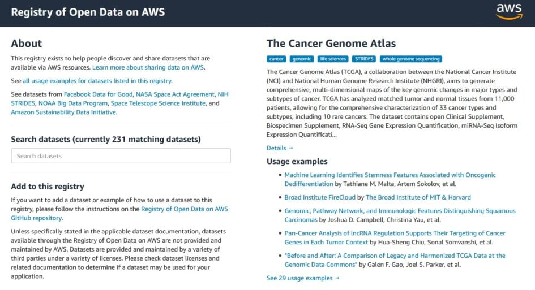Go to Space Telescope Science Institute datasets
This screenshot has width=535, height=290.
pos(158,103)
